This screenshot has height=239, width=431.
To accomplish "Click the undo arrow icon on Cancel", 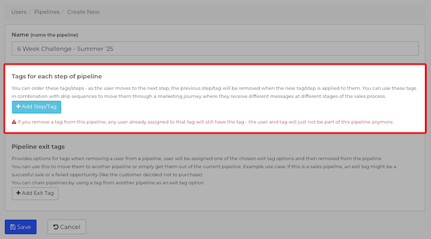I will 56,227.
